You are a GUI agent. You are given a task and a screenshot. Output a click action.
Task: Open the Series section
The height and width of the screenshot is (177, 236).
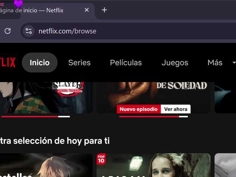(79, 62)
